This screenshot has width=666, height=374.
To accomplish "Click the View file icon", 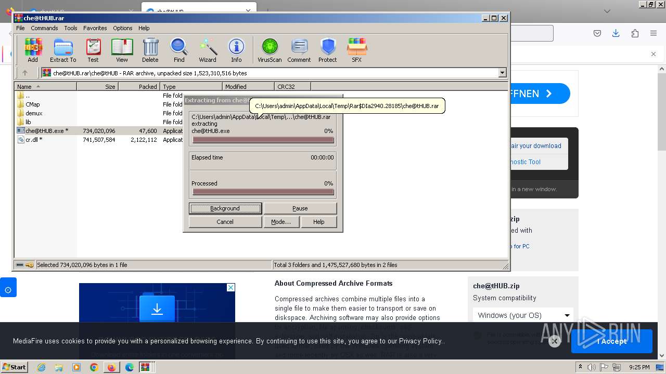I will click(122, 50).
